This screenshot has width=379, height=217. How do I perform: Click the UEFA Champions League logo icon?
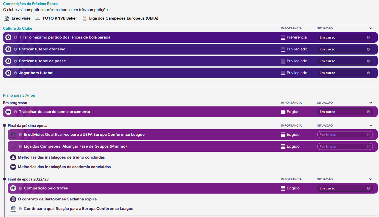tap(84, 18)
